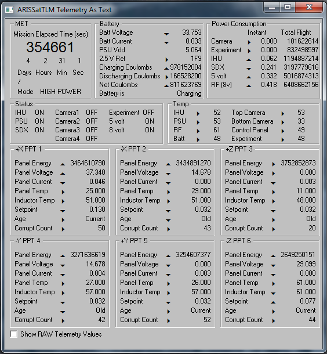The height and width of the screenshot is (354, 327).
Task: Click the -X PPT 2 Age trend arrow
Action: (168, 220)
